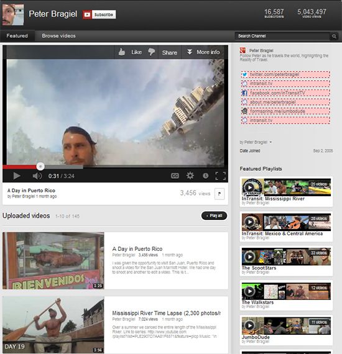Click the Play all button
Viewport: 342px width, 354px height.
tap(214, 216)
